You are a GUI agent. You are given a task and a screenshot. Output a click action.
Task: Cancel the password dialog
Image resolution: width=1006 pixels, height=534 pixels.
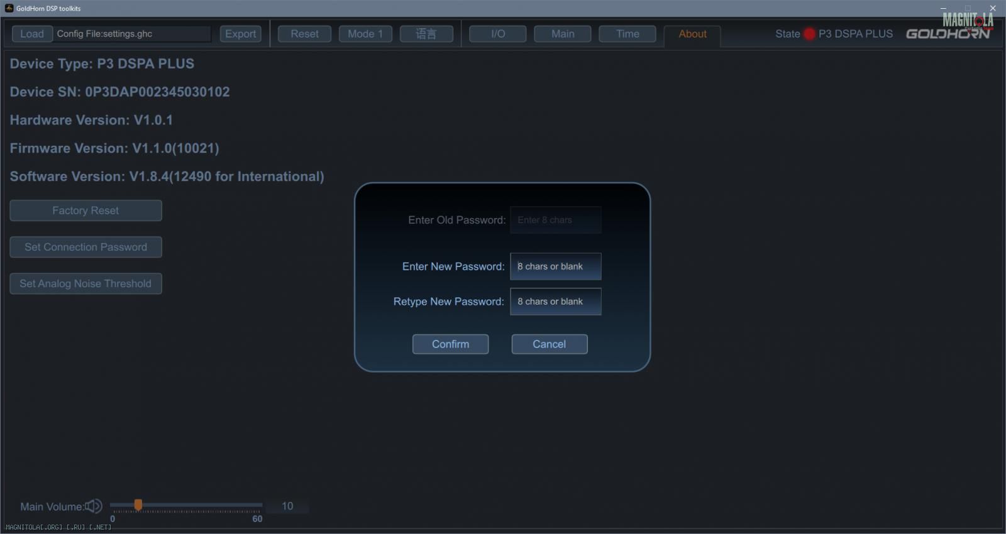[x=550, y=344]
